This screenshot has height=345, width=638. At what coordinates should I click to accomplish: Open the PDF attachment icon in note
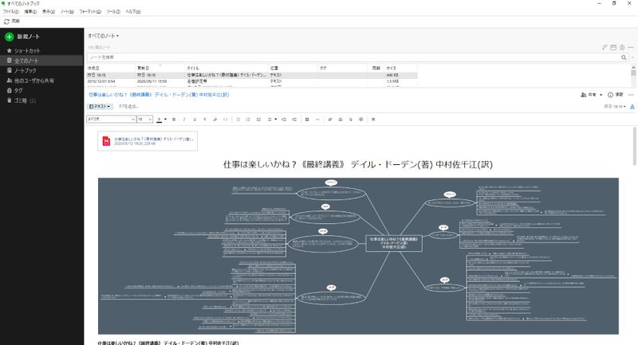[106, 140]
